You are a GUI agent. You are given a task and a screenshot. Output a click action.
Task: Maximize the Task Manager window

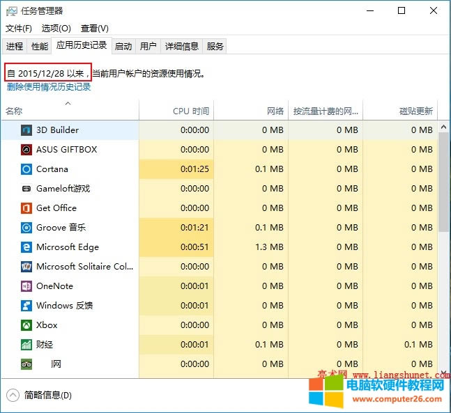(402, 11)
